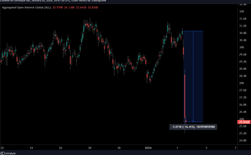Click the Aggregated Open Interest Global legend title
Viewport: 251px width, 155px height.
coord(27,7)
